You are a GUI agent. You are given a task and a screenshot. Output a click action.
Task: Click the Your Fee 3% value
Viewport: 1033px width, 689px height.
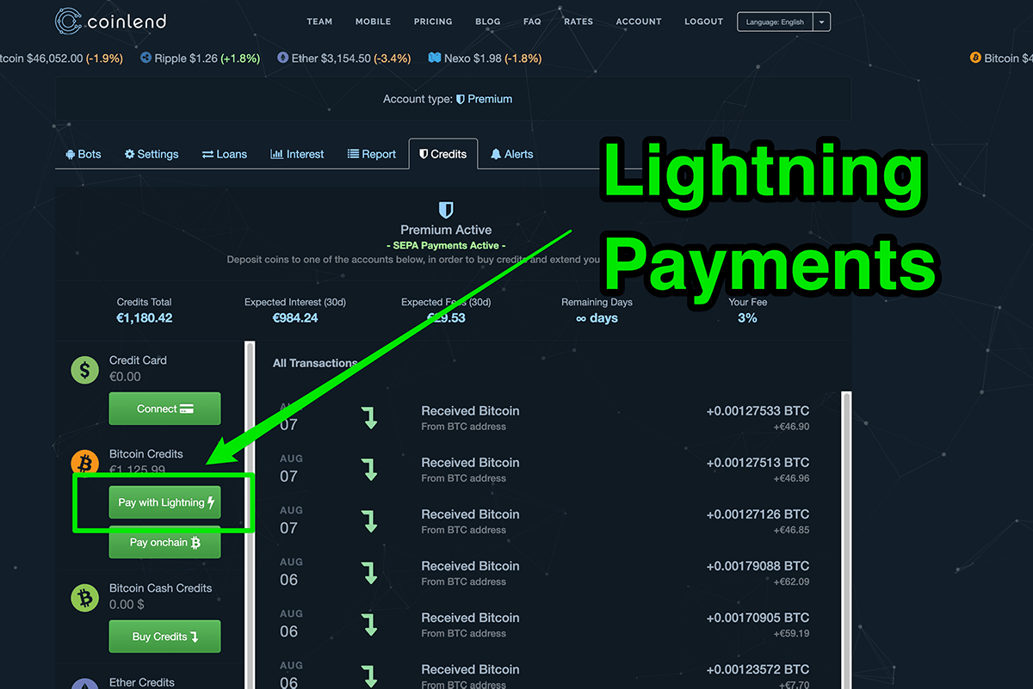tap(747, 318)
